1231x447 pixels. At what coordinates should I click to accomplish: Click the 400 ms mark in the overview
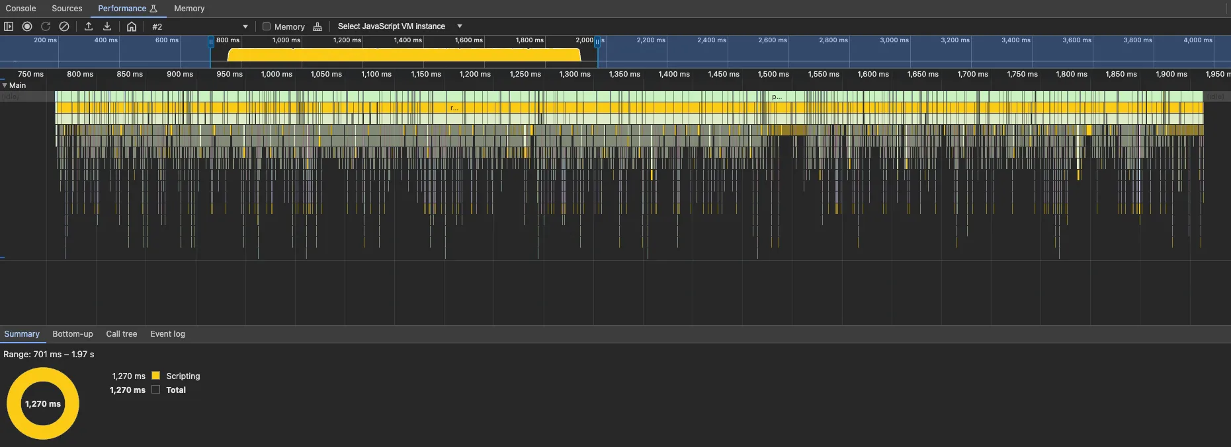click(x=106, y=40)
